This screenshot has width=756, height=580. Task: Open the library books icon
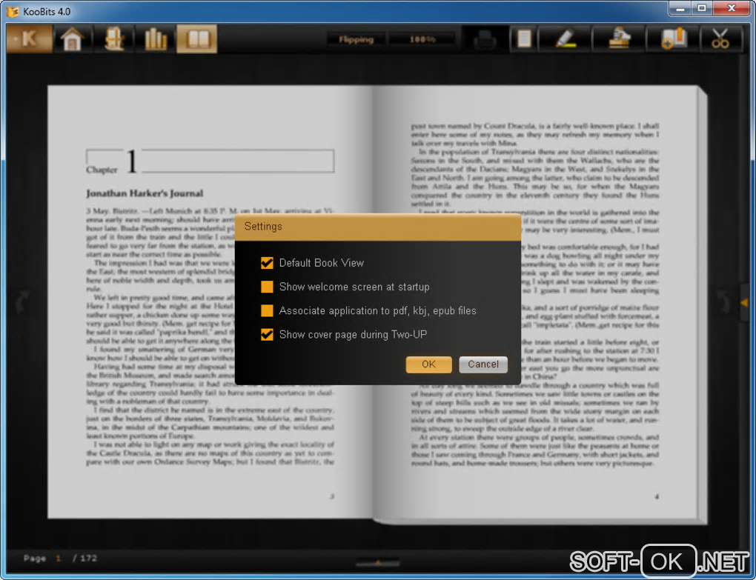155,39
